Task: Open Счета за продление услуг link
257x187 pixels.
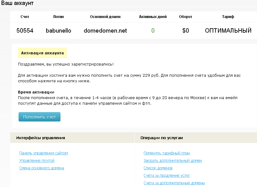Action: point(167,176)
